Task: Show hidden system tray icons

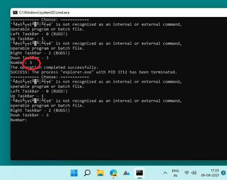Action: pos(165,173)
